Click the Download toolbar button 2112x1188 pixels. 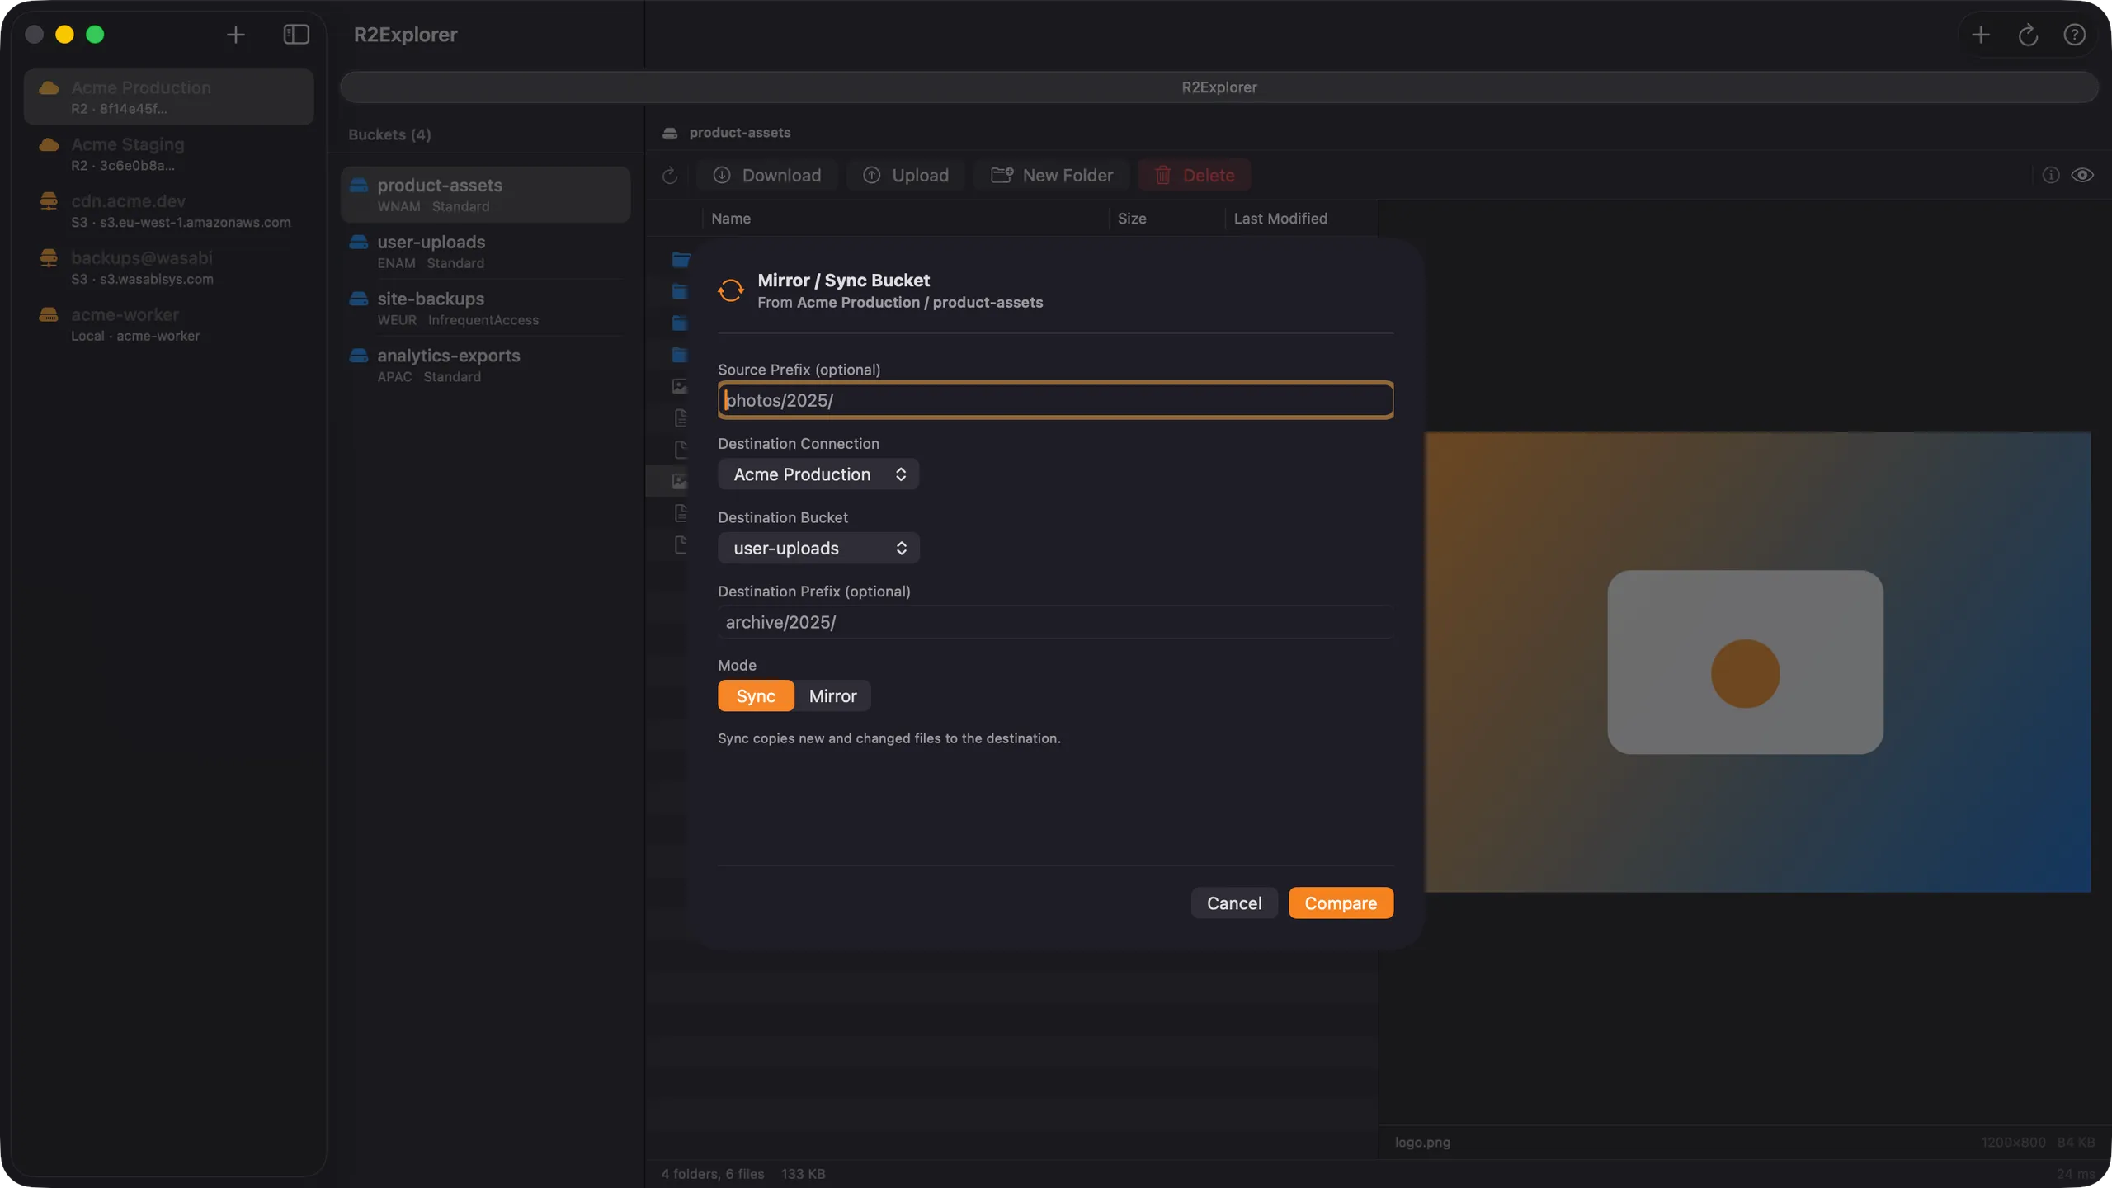pos(767,175)
